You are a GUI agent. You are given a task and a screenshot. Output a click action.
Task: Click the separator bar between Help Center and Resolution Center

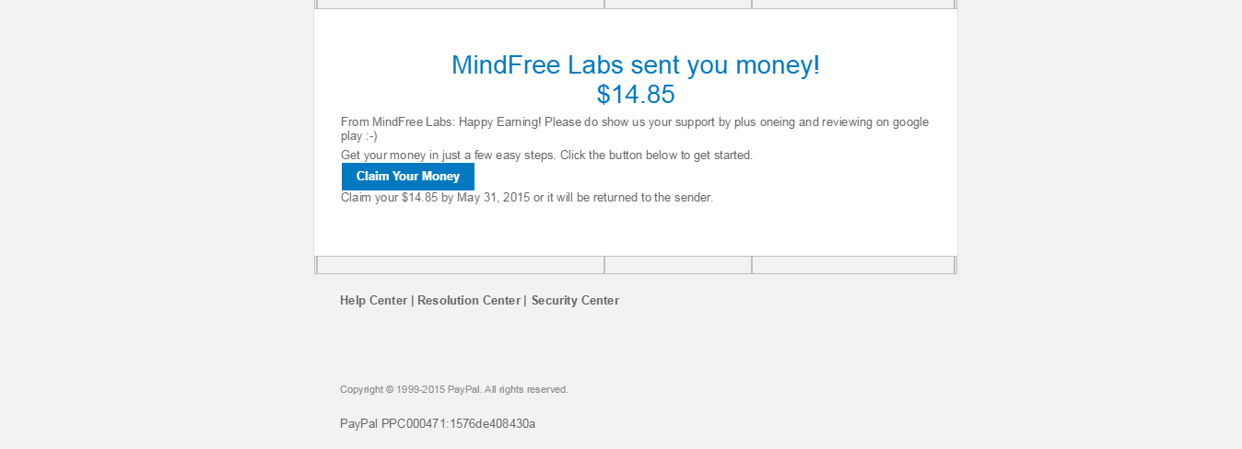[412, 301]
